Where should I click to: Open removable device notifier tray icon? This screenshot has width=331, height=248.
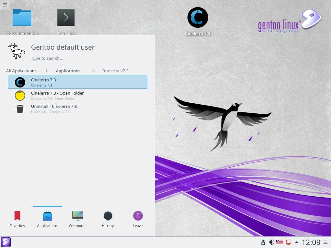pyautogui.click(x=263, y=242)
